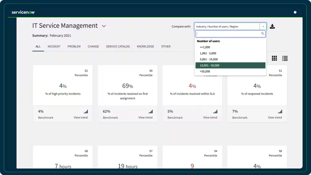Click '% of high priority incidents' label
Image resolution: width=311 pixels, height=175 pixels.
coord(63,94)
